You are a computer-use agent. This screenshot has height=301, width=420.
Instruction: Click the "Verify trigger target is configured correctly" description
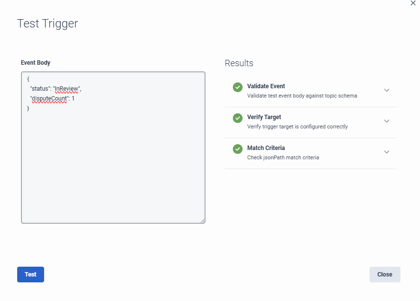[297, 126]
